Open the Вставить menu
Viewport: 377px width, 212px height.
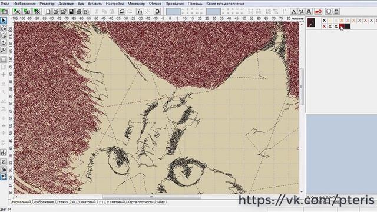click(95, 4)
